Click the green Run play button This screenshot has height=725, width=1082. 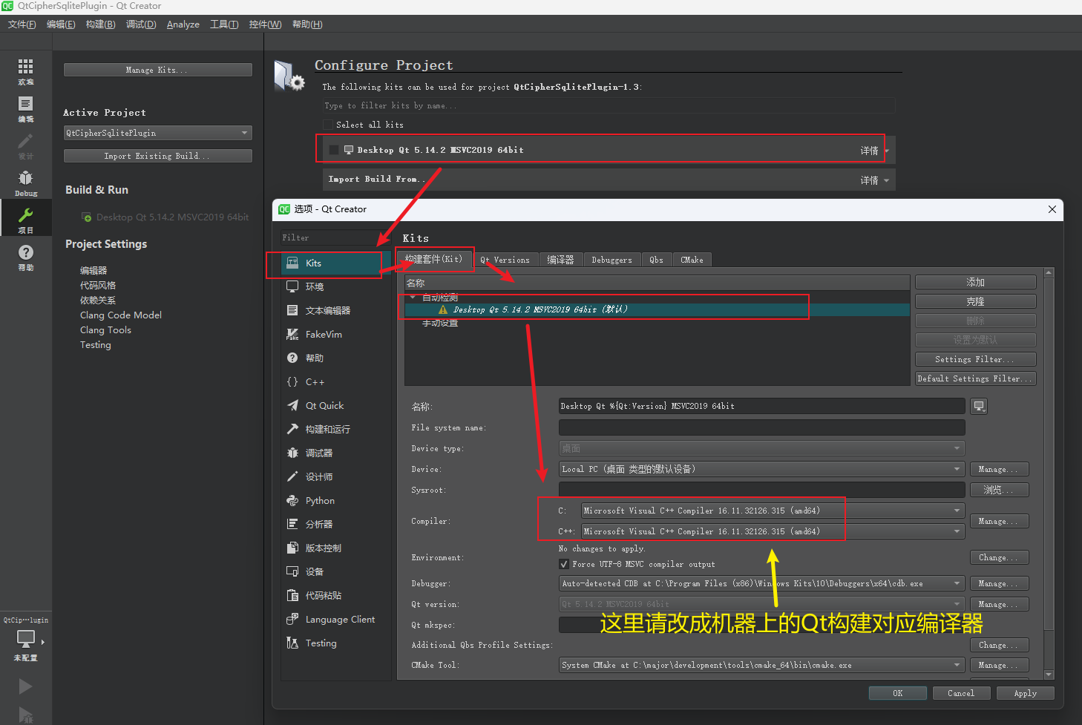coord(25,686)
